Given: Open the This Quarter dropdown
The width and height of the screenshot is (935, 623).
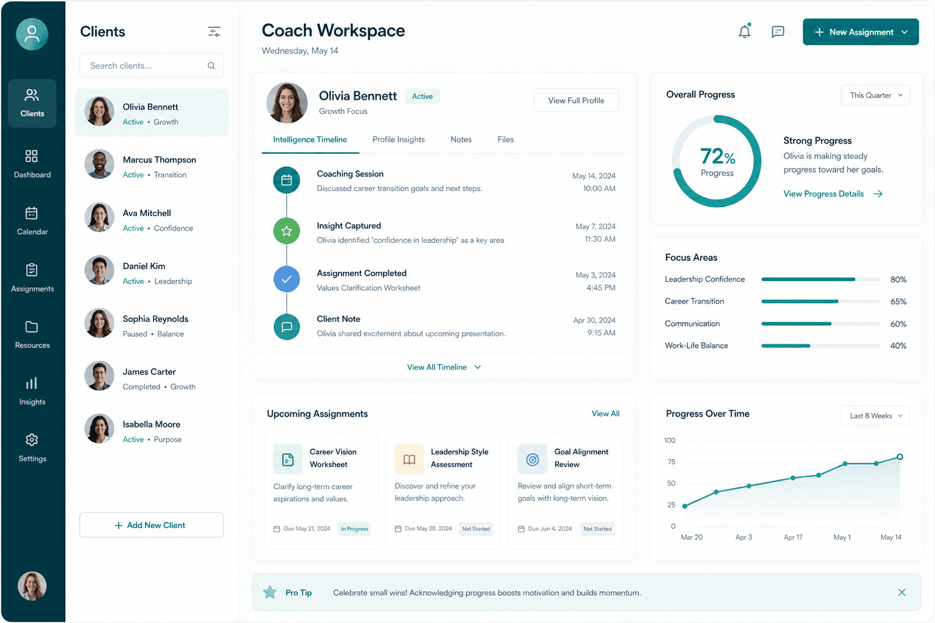Looking at the screenshot, I should coord(875,96).
